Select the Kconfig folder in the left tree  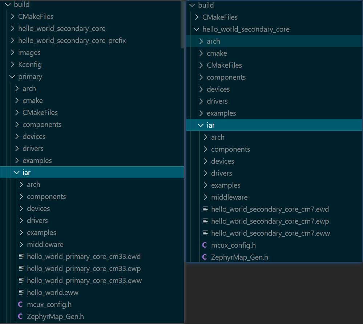[30, 64]
